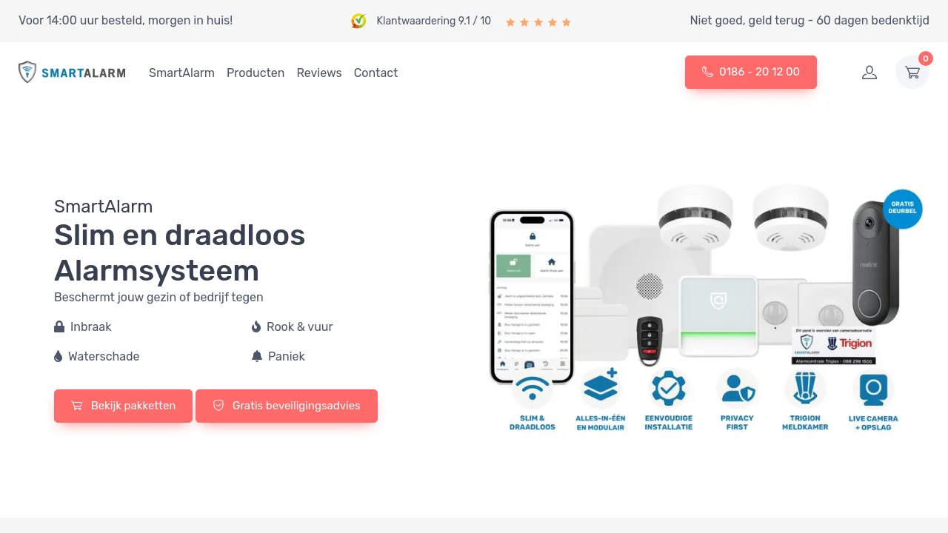This screenshot has height=533, width=948.
Task: Click the five-star rating display
Action: 538,22
